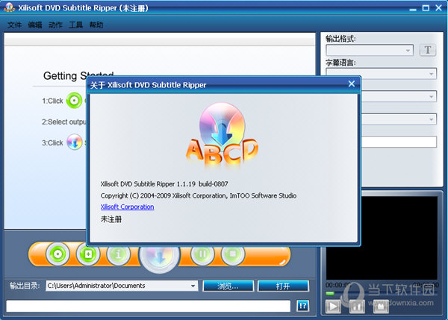Click the stop button in orange toolbar
448x320 pixels.
(233, 254)
